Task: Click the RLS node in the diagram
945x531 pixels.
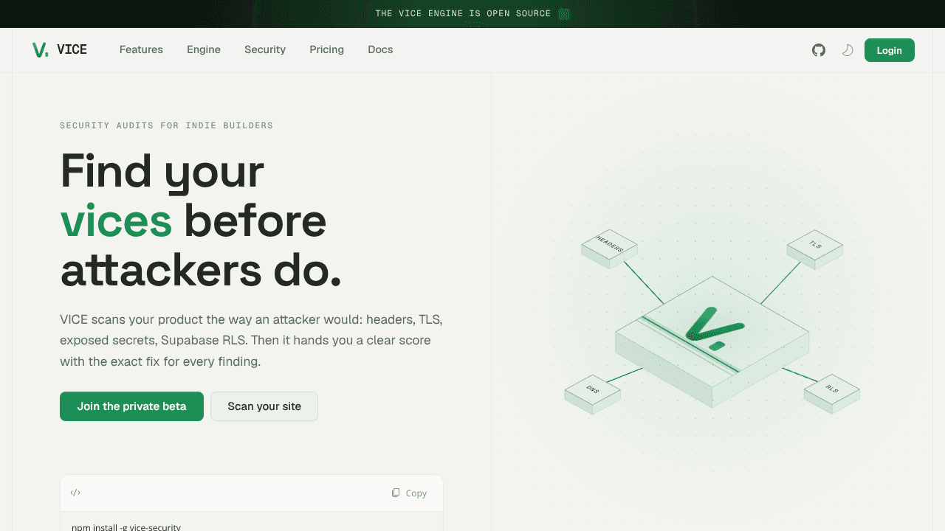Action: click(x=832, y=394)
